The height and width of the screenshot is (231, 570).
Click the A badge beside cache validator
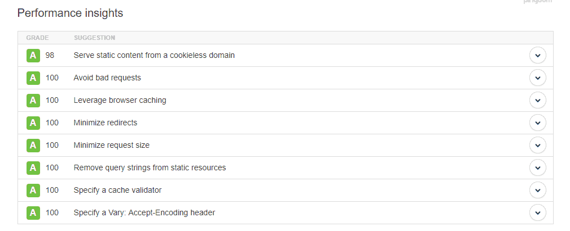(33, 190)
